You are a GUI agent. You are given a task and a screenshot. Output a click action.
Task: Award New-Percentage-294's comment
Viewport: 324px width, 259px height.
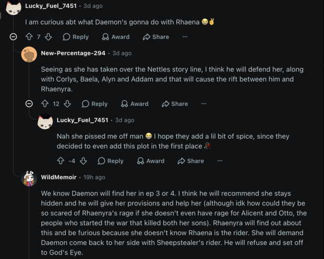point(135,103)
